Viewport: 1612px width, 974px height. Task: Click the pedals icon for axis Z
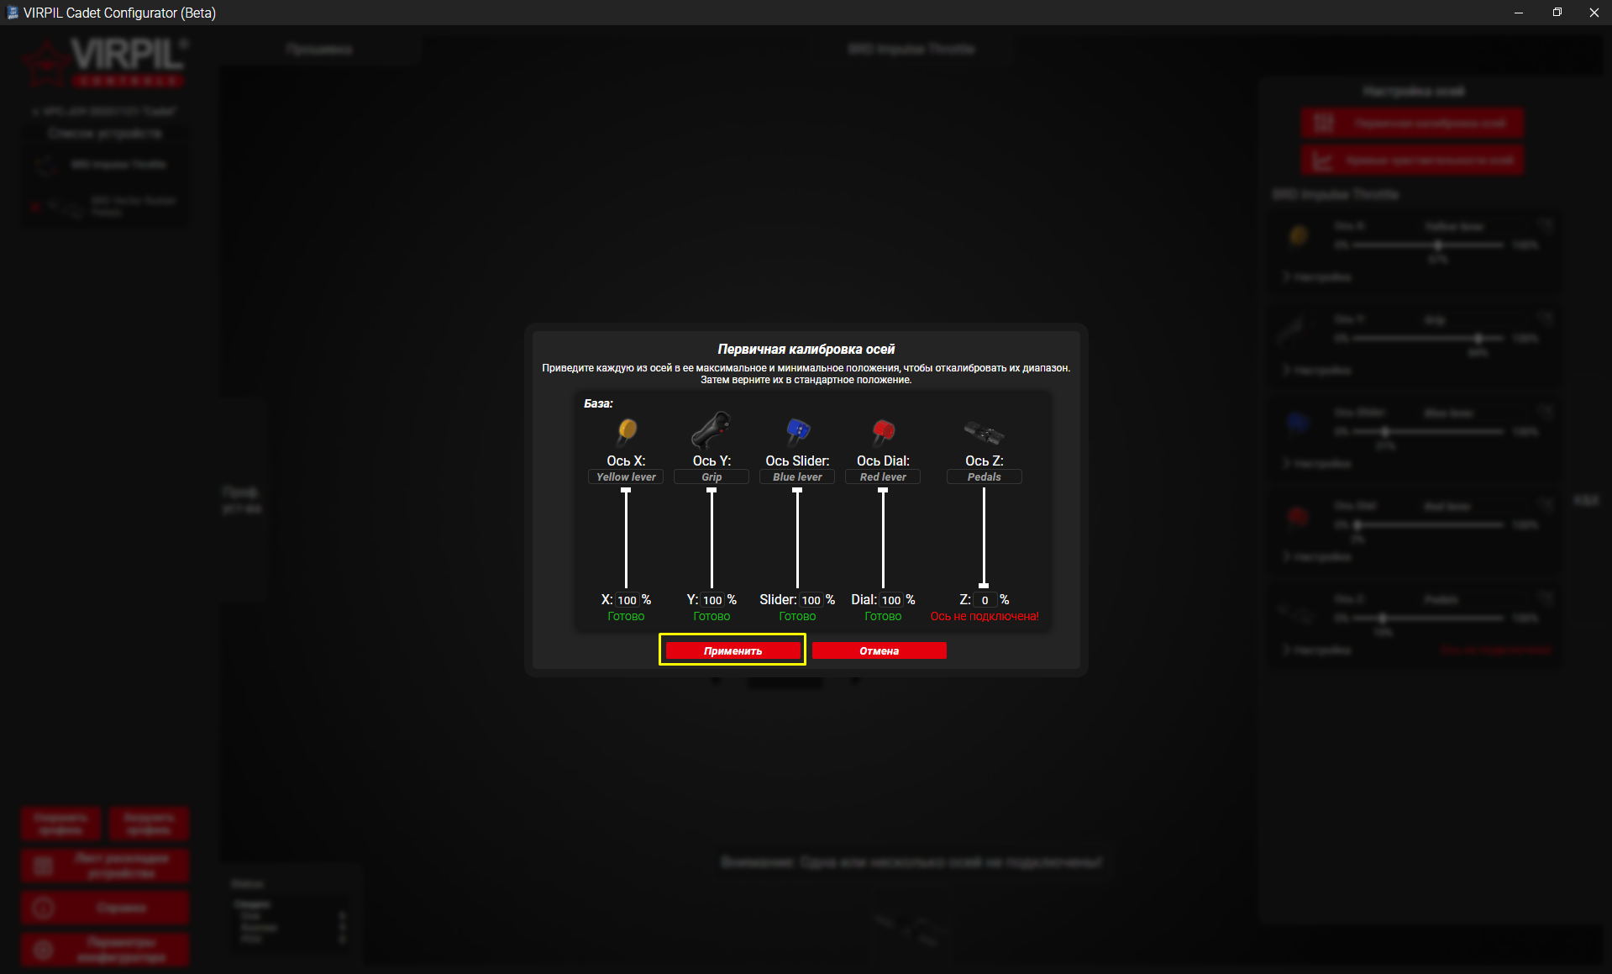point(984,433)
